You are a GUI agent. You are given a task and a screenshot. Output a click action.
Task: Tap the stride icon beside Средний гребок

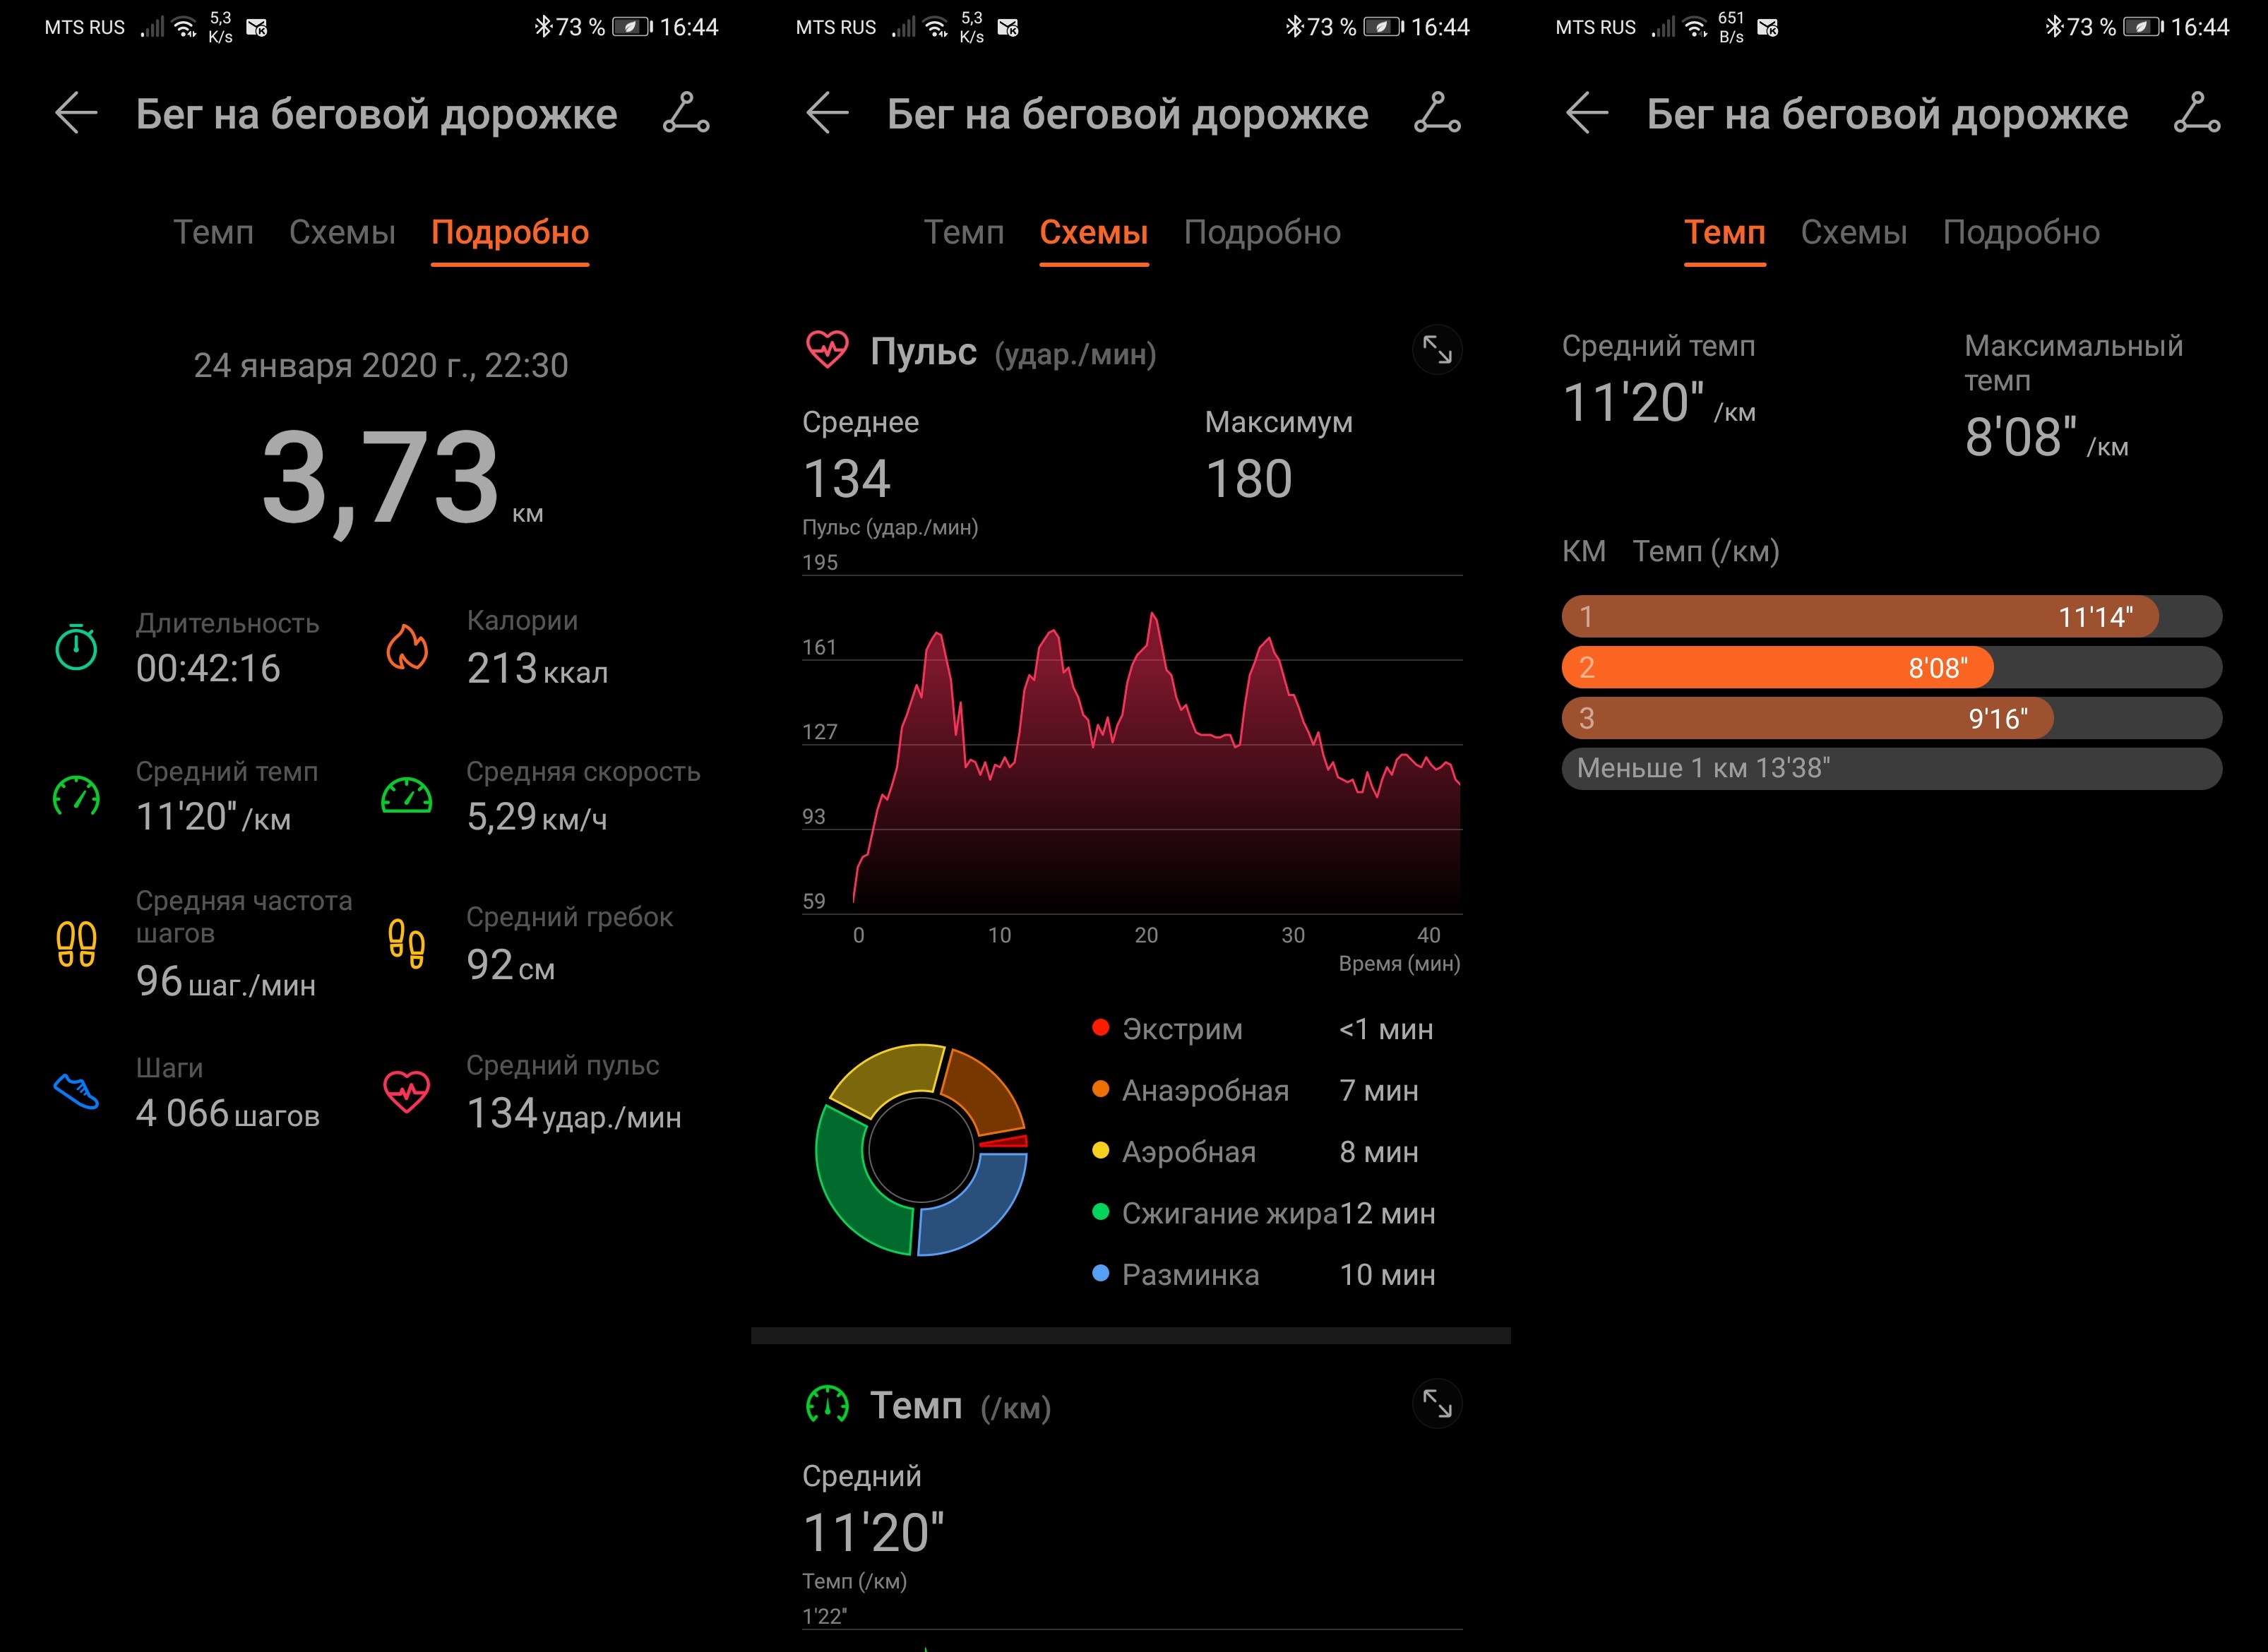(407, 944)
